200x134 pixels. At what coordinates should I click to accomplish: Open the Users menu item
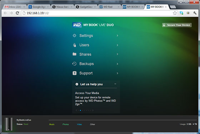96,45
